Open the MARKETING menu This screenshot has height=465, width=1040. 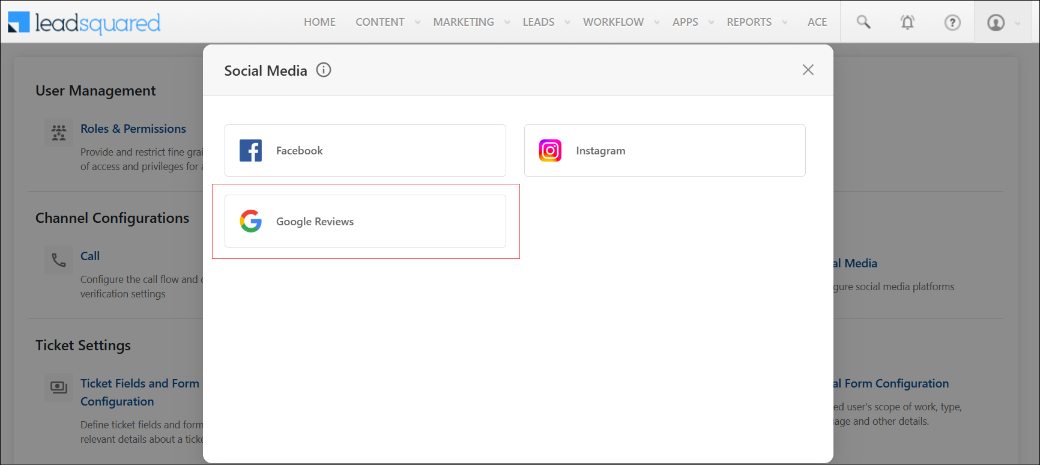[x=464, y=22]
